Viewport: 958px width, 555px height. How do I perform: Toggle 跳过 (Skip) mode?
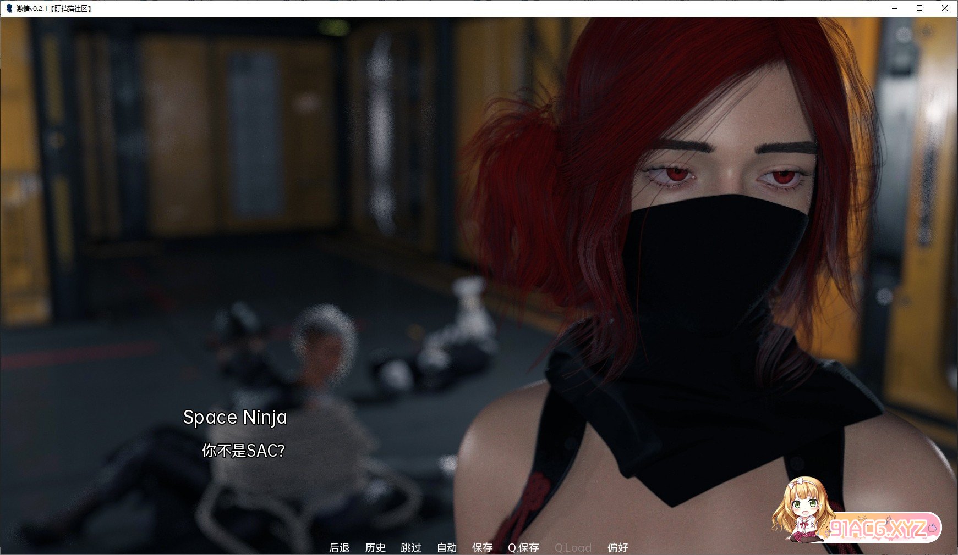(410, 547)
